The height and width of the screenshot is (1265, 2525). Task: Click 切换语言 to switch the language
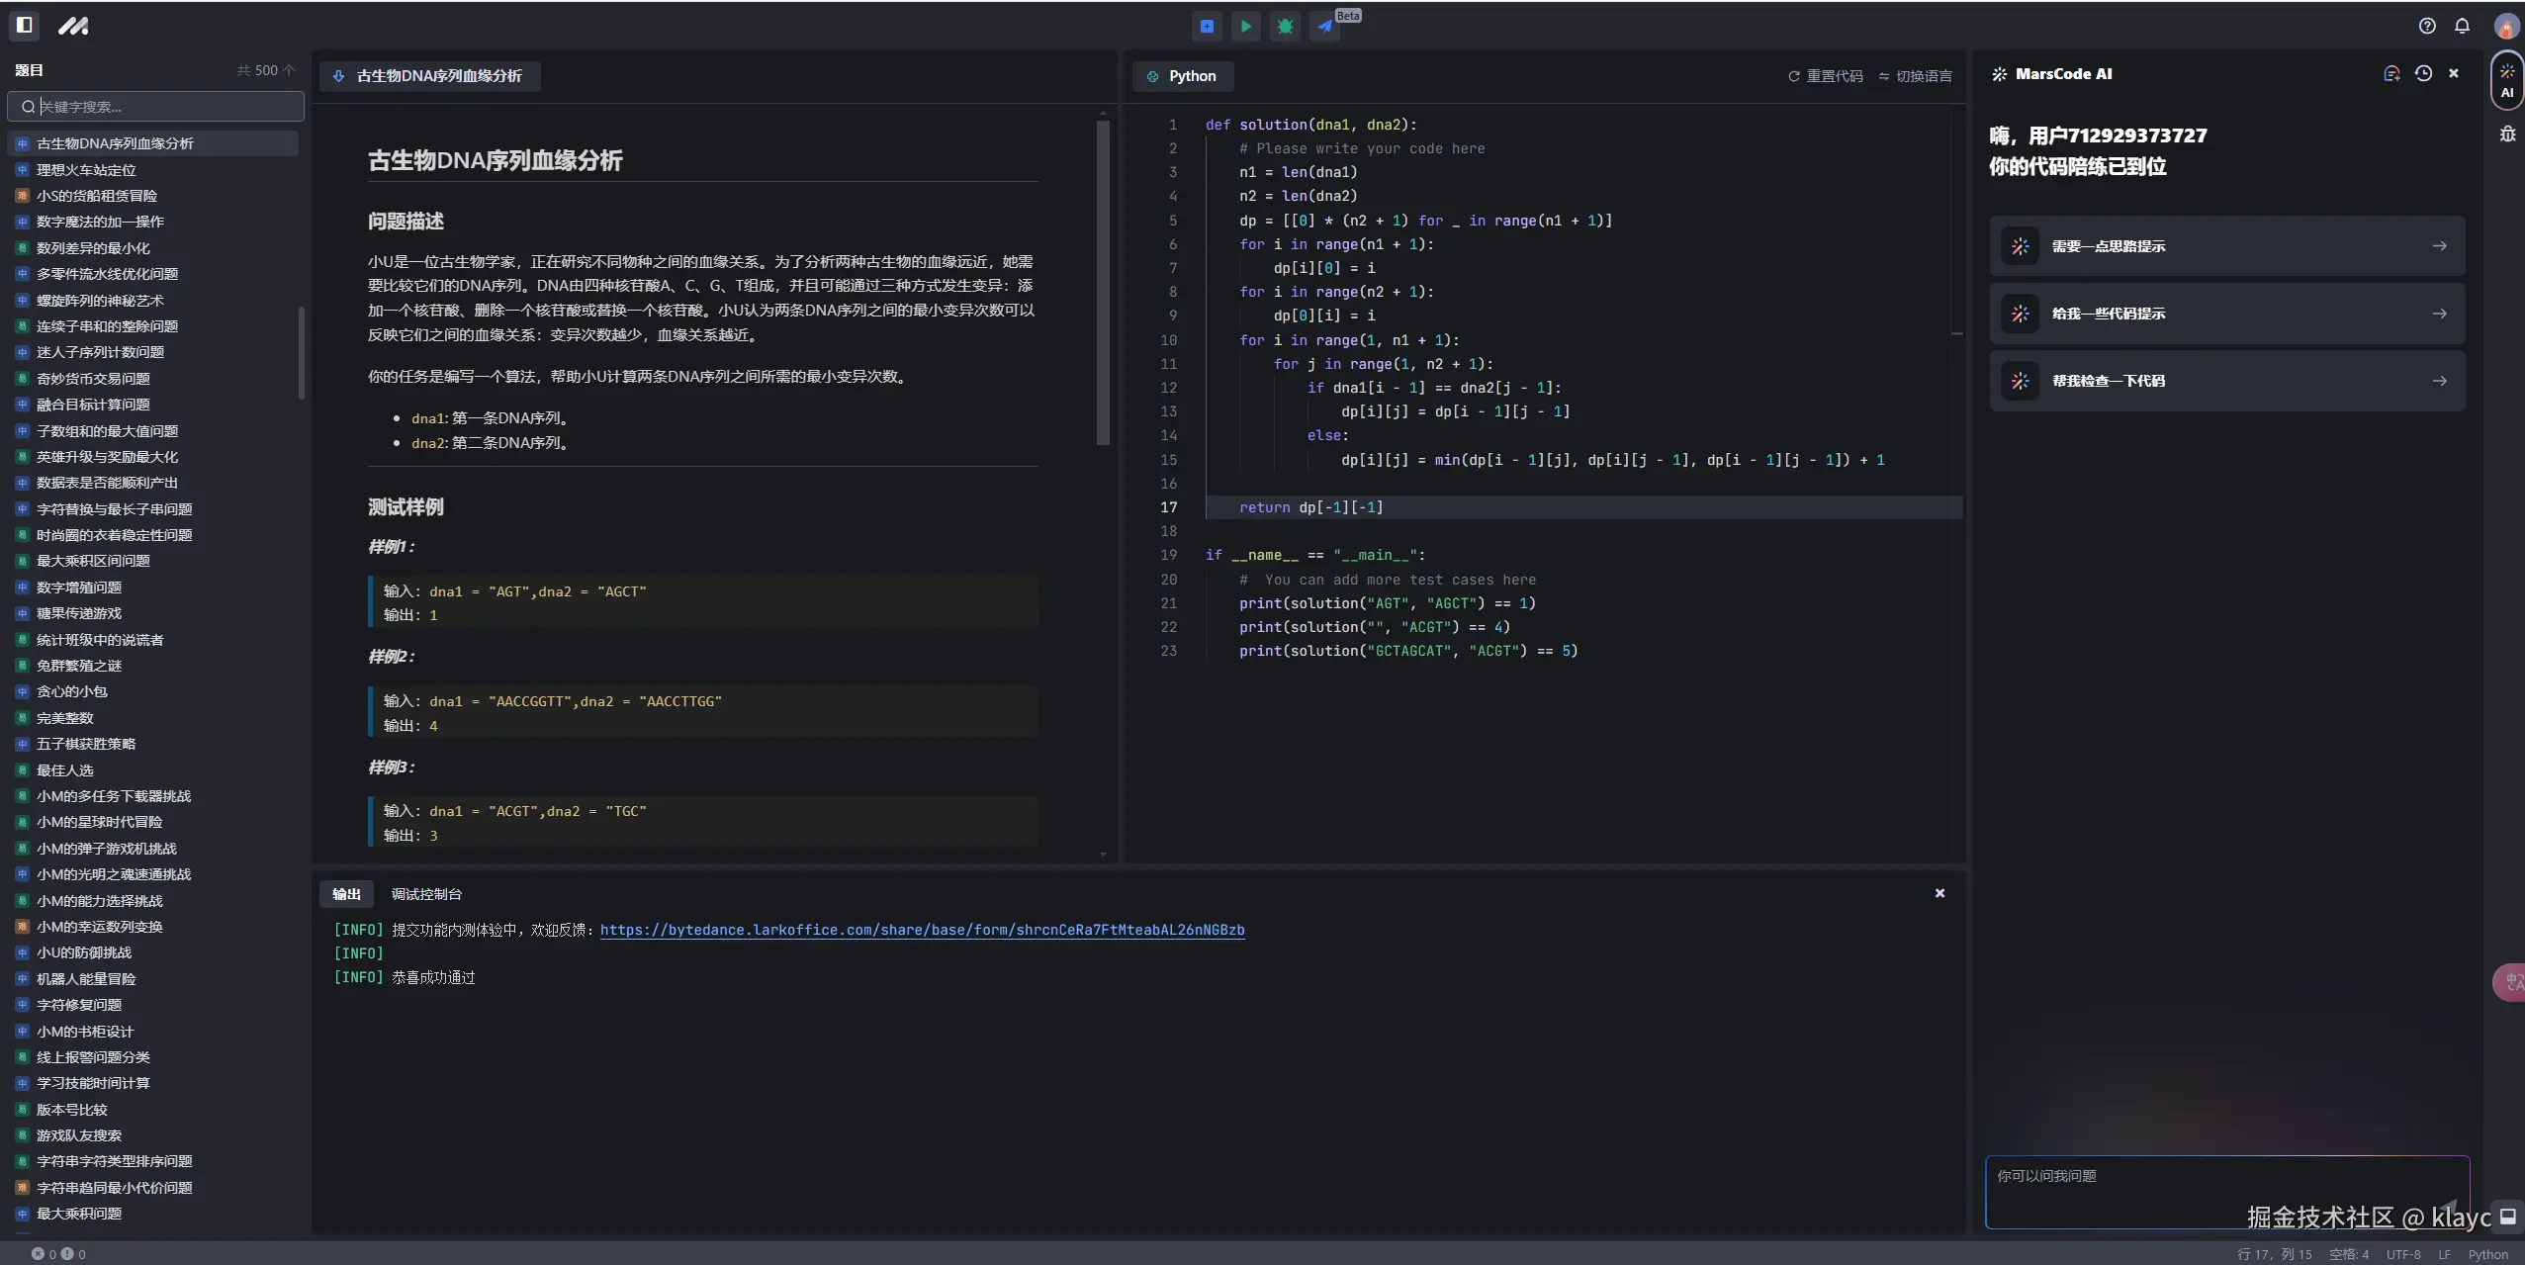coord(1915,76)
